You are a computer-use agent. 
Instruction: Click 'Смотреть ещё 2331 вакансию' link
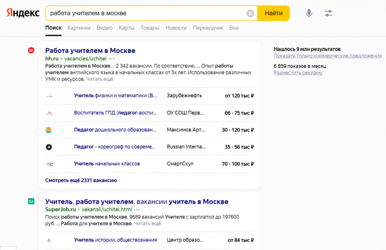81,180
